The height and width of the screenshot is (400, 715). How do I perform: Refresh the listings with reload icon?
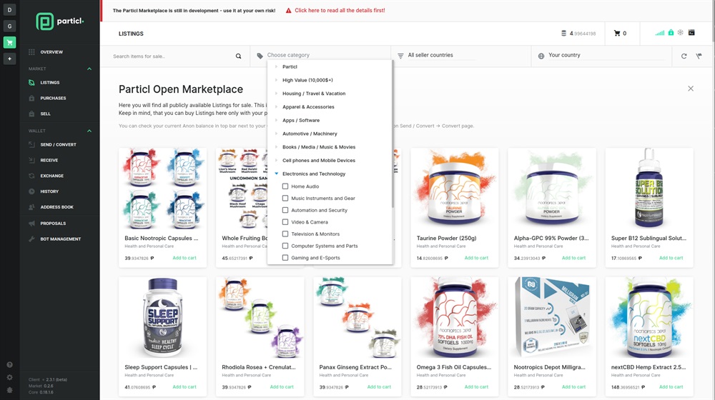(684, 56)
